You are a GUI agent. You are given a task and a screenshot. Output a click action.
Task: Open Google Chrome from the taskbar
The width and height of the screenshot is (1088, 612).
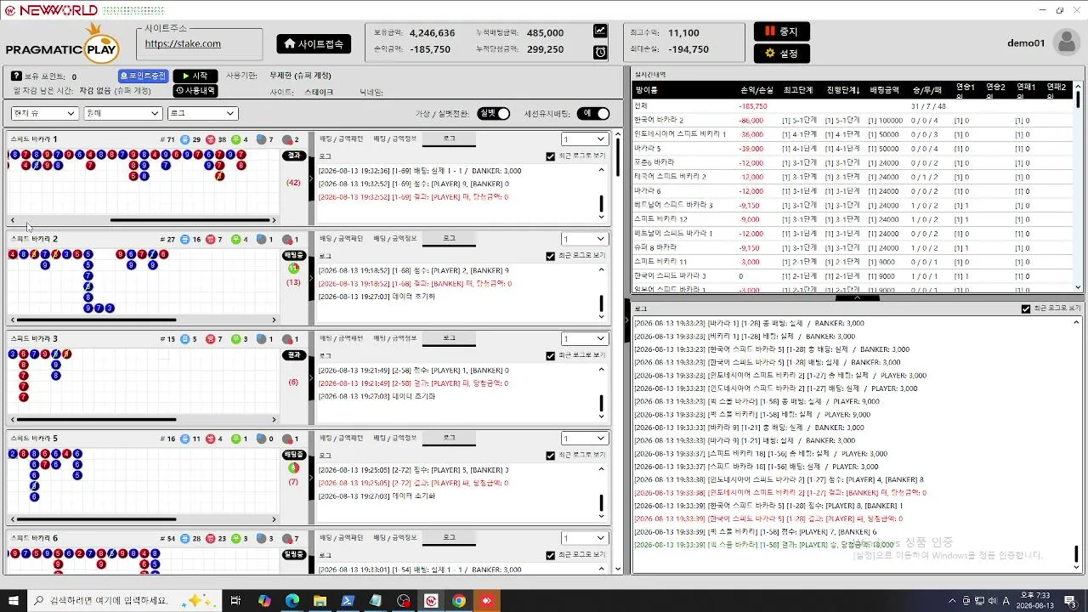tap(459, 601)
